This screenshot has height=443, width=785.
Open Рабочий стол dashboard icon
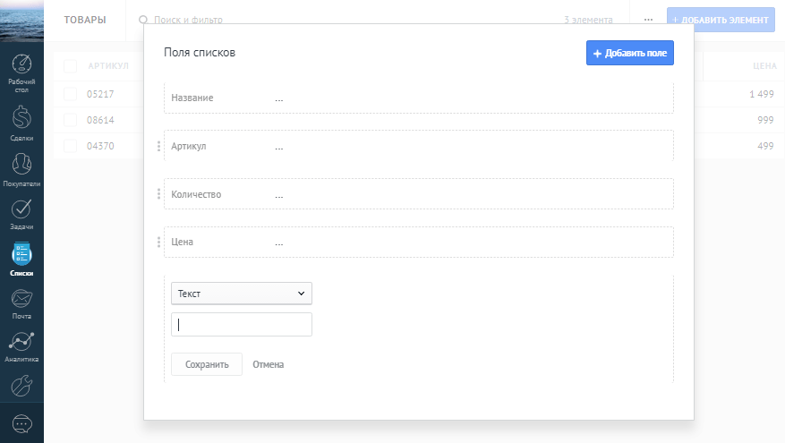click(x=22, y=67)
